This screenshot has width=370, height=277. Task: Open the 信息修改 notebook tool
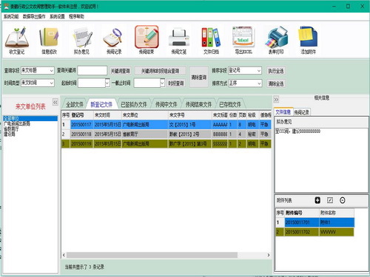coord(49,41)
